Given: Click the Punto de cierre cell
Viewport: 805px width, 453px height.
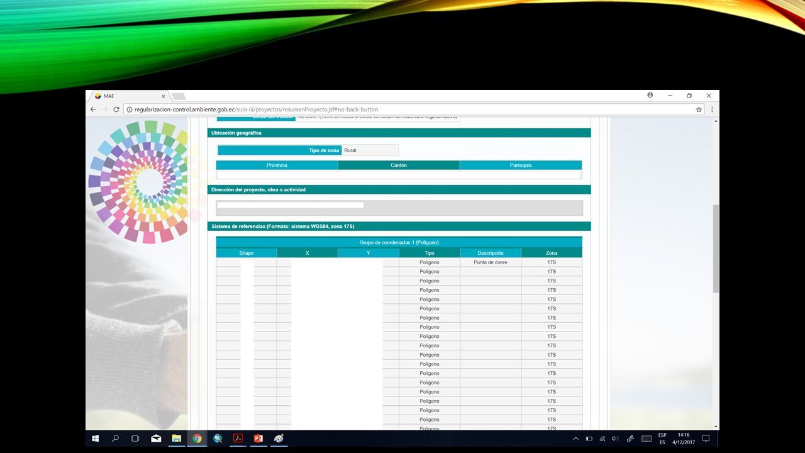Looking at the screenshot, I should (491, 262).
